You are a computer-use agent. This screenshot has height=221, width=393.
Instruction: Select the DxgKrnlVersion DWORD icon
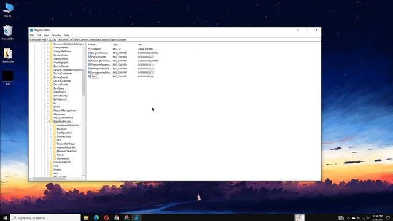click(90, 53)
